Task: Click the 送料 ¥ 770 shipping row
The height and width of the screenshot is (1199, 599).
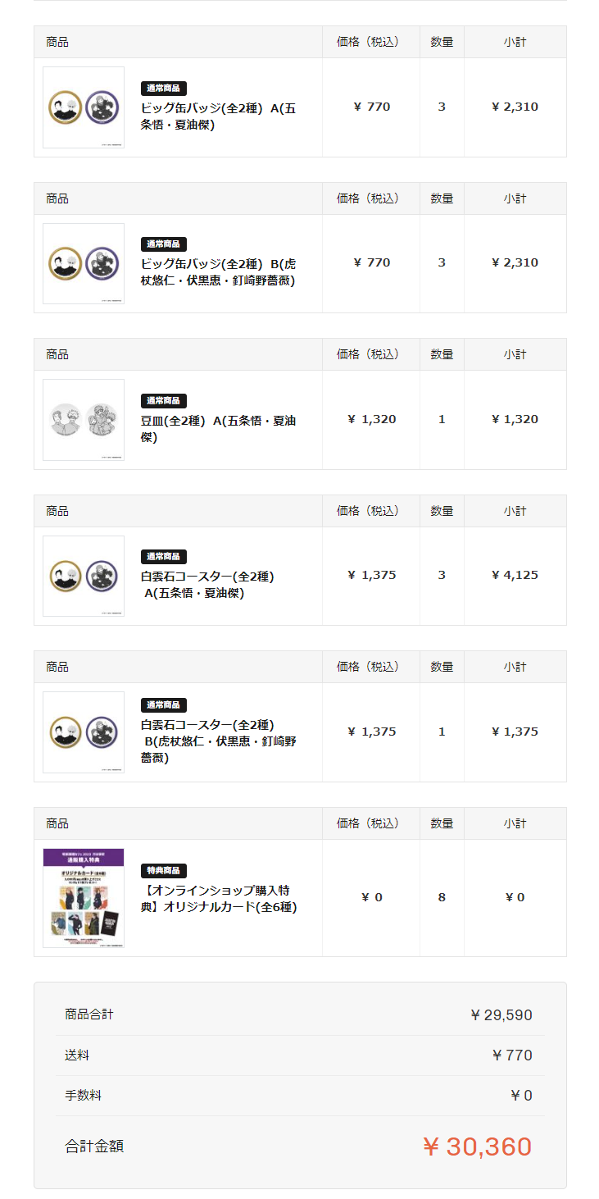Action: [x=300, y=1055]
